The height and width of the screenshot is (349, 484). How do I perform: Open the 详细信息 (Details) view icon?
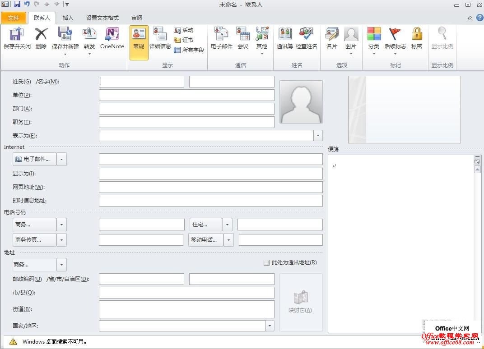tap(160, 41)
